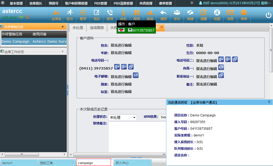Click the 暂停 (pause) toolbar icon
Screen dimensions: 273x166
click(x=83, y=14)
